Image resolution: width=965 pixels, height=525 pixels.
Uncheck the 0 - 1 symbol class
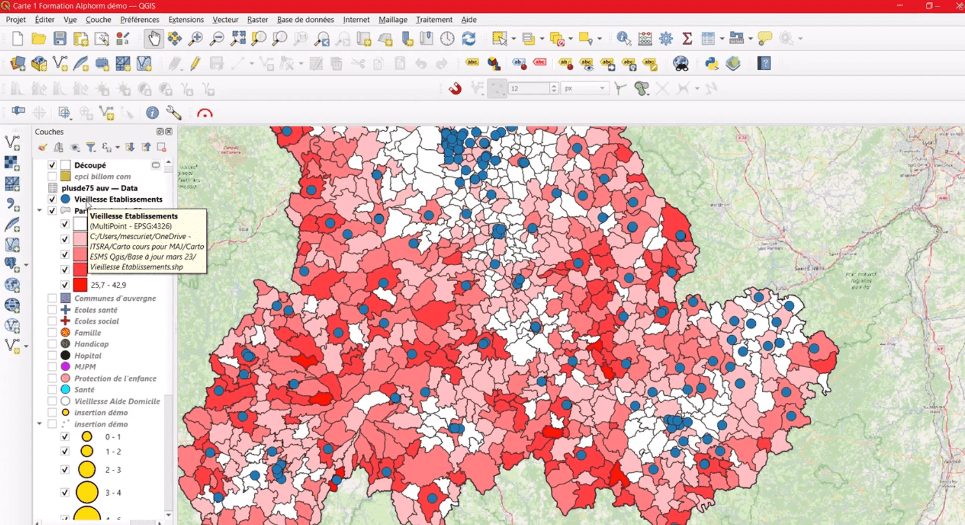(x=65, y=437)
